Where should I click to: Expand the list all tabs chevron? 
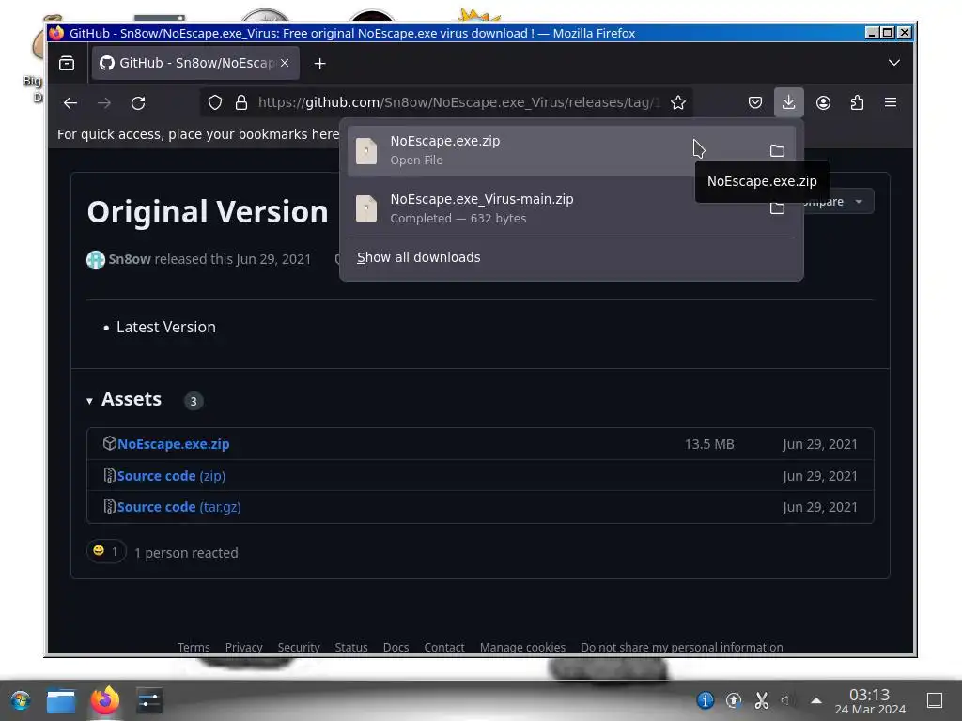(894, 63)
